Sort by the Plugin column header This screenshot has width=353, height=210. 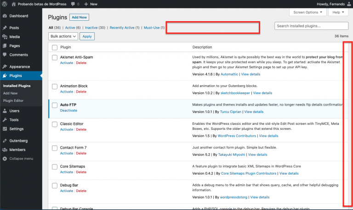point(66,47)
